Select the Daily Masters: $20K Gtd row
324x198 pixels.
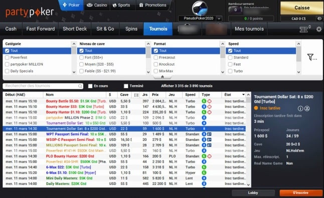tap(124, 184)
